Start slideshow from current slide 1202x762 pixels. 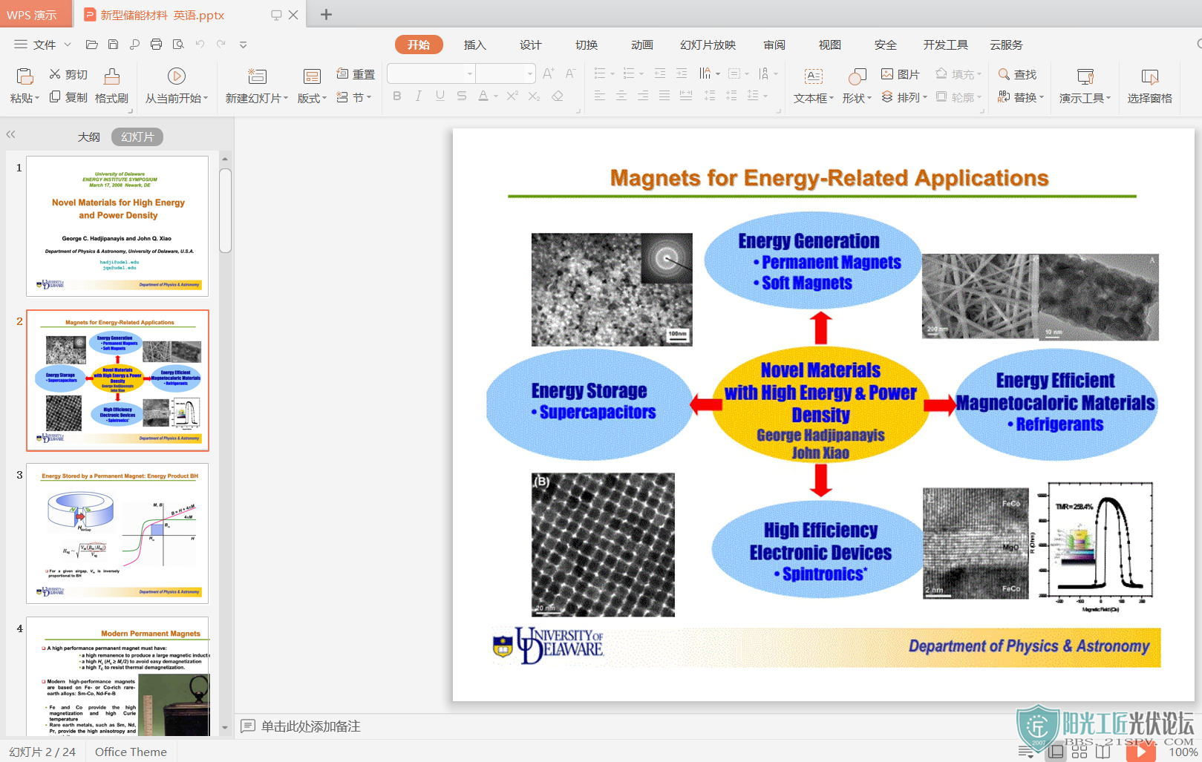pyautogui.click(x=176, y=76)
